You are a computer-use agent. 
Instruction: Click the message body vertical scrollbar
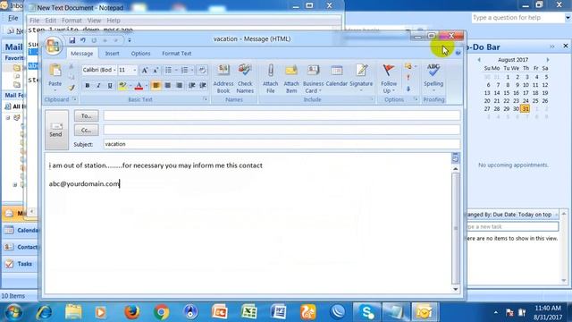455,229
